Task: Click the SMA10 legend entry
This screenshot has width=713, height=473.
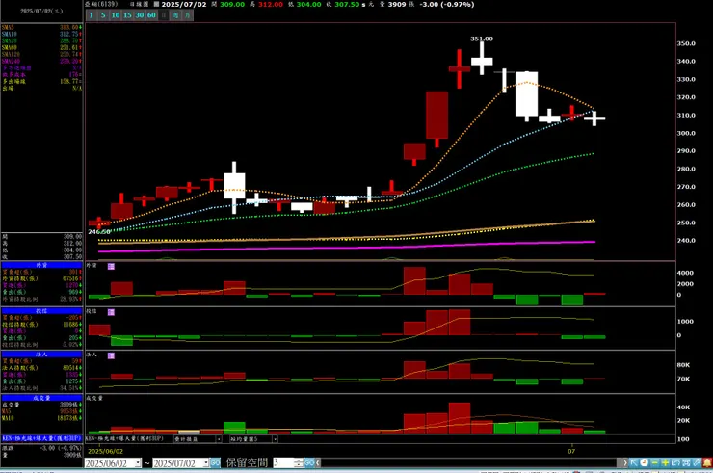Action: (41, 34)
